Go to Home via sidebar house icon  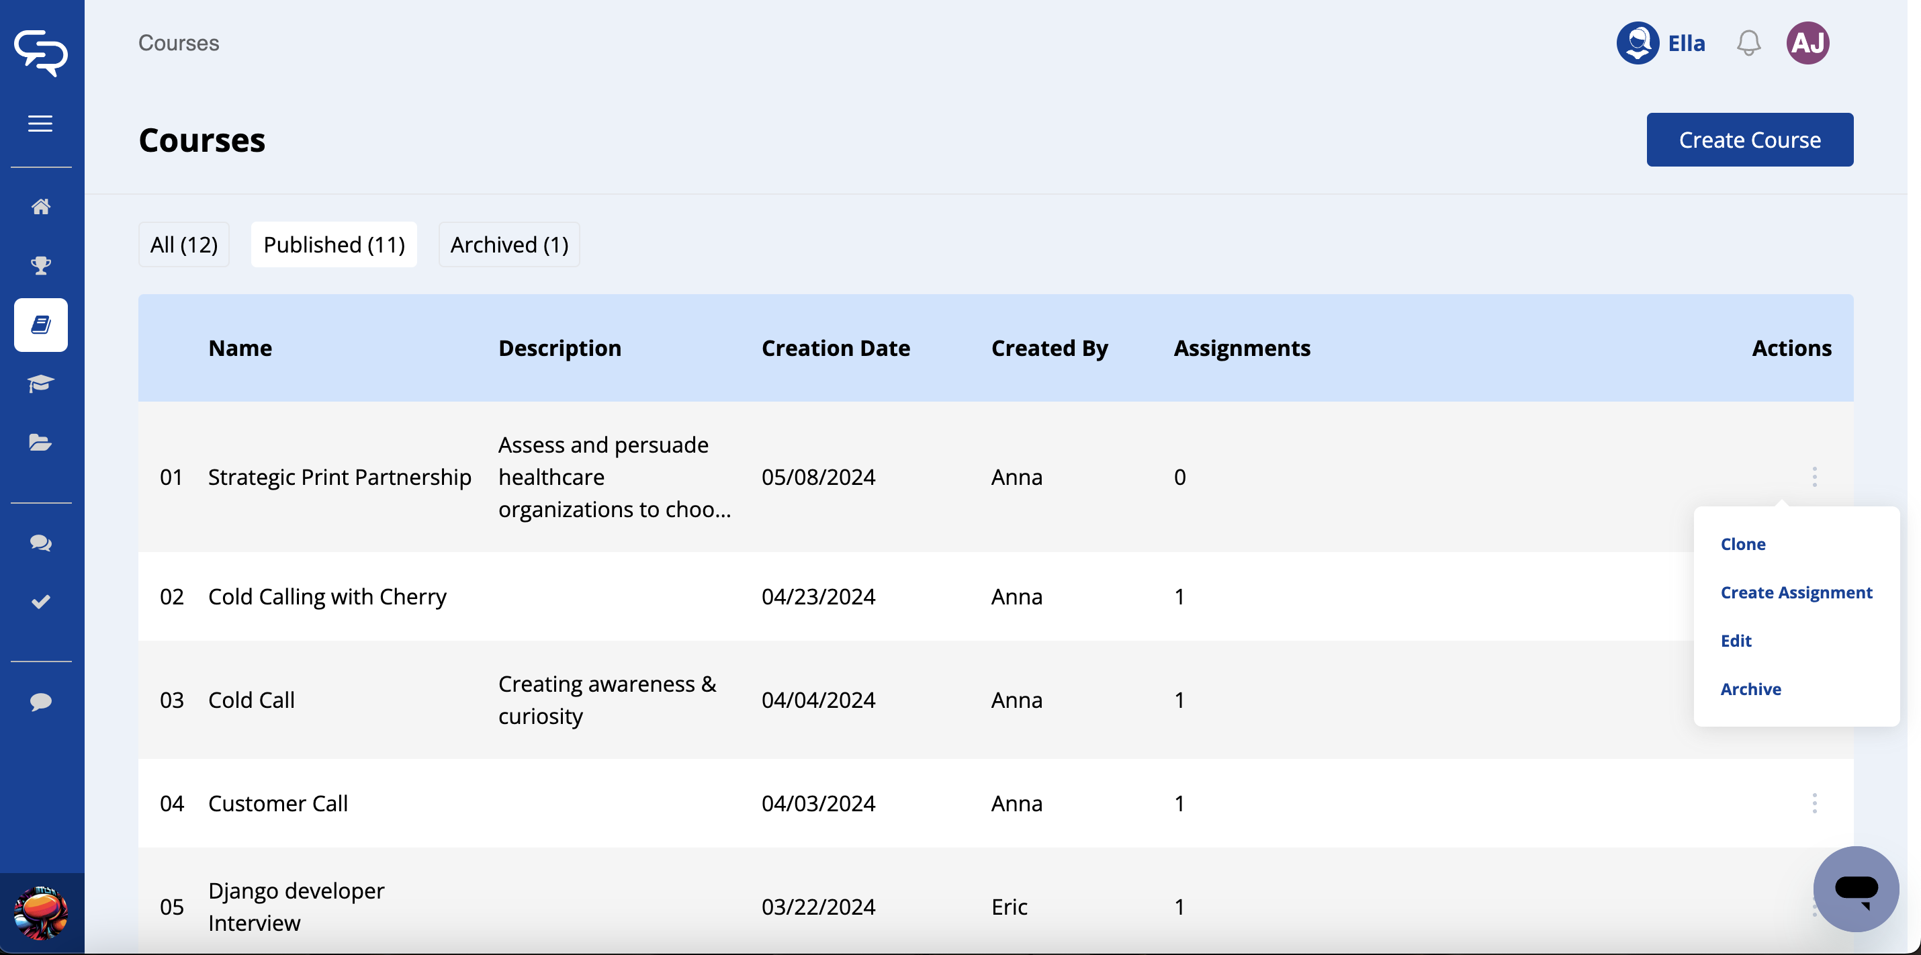[x=40, y=206]
